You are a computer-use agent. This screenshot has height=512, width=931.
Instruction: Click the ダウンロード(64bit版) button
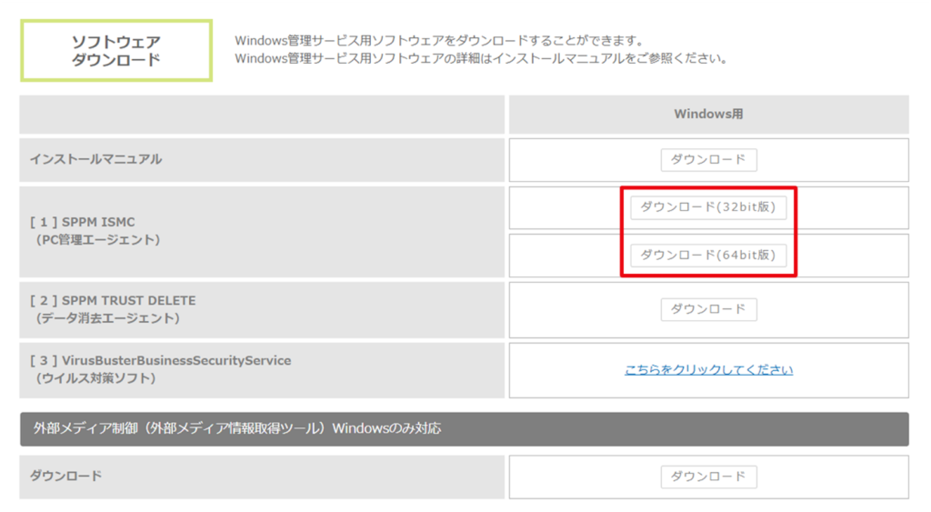pyautogui.click(x=708, y=256)
